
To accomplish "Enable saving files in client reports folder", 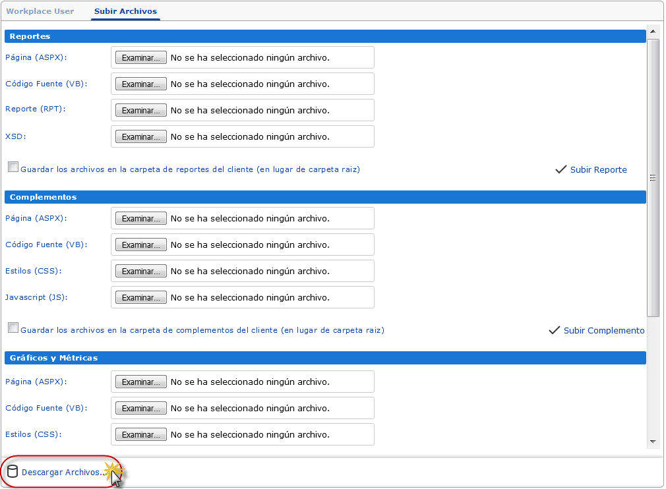I will pos(13,167).
